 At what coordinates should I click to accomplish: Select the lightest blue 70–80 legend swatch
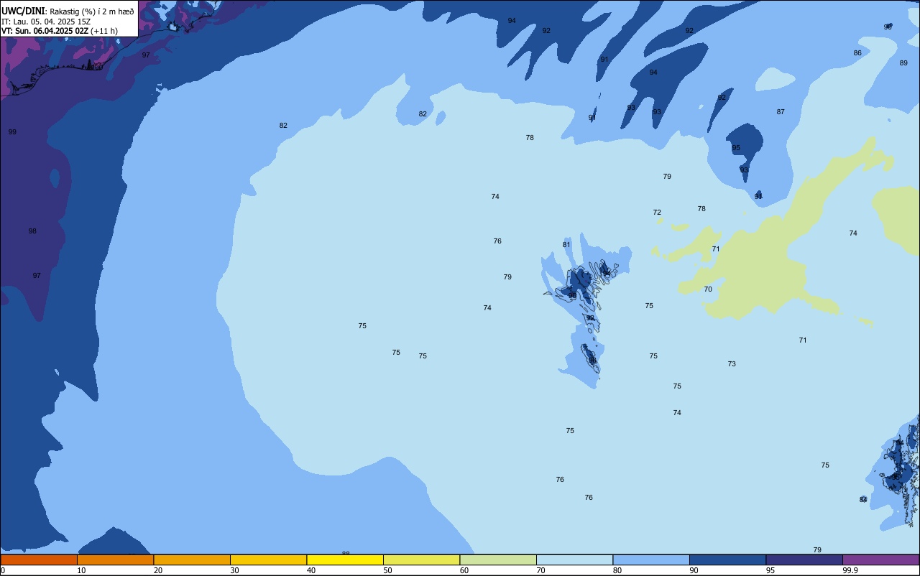tap(574, 559)
